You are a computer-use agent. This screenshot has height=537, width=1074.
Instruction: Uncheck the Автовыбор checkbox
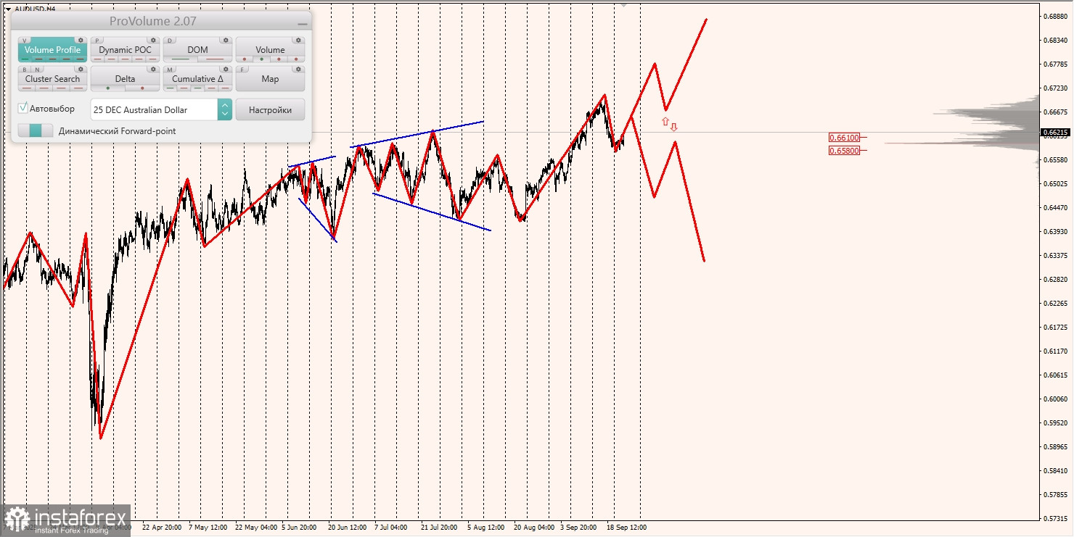tap(22, 108)
